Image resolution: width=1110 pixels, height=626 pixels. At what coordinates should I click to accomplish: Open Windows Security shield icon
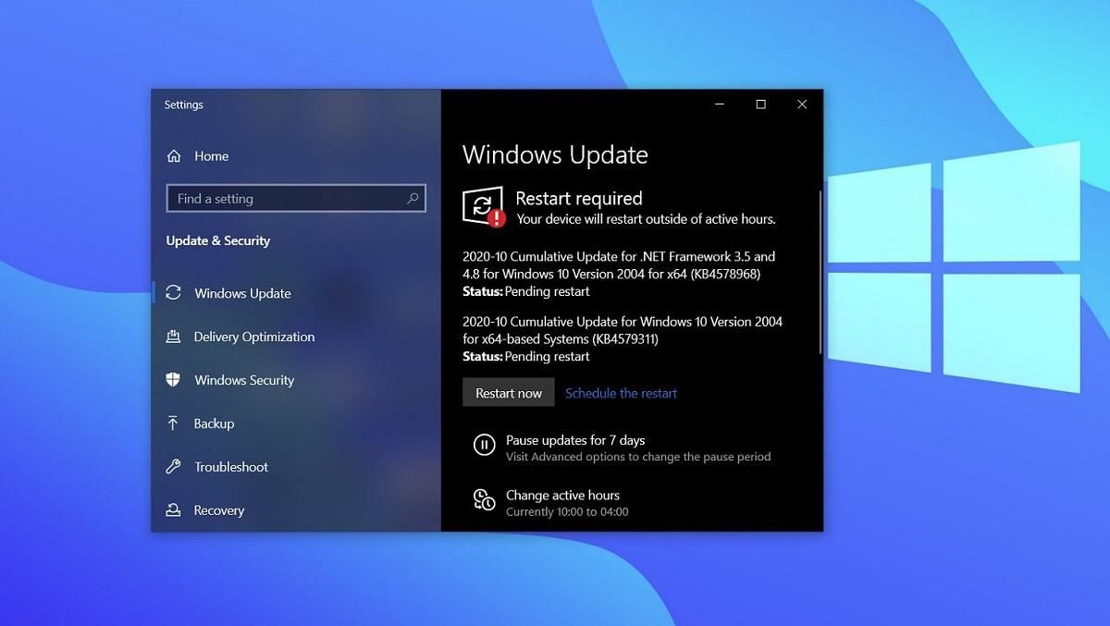click(175, 380)
